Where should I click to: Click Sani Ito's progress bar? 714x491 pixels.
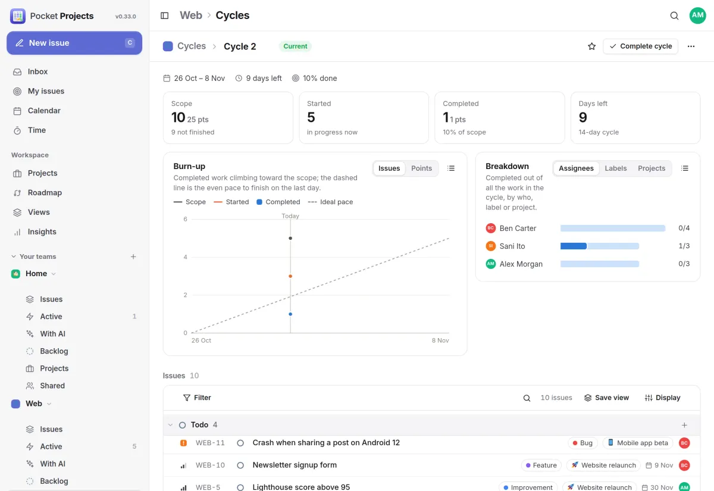tap(600, 246)
